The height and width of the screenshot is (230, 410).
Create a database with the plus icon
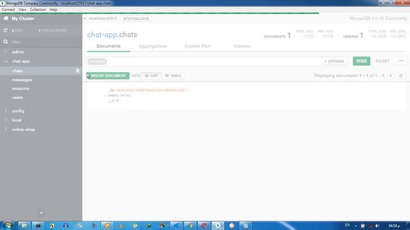pyautogui.click(x=41, y=213)
